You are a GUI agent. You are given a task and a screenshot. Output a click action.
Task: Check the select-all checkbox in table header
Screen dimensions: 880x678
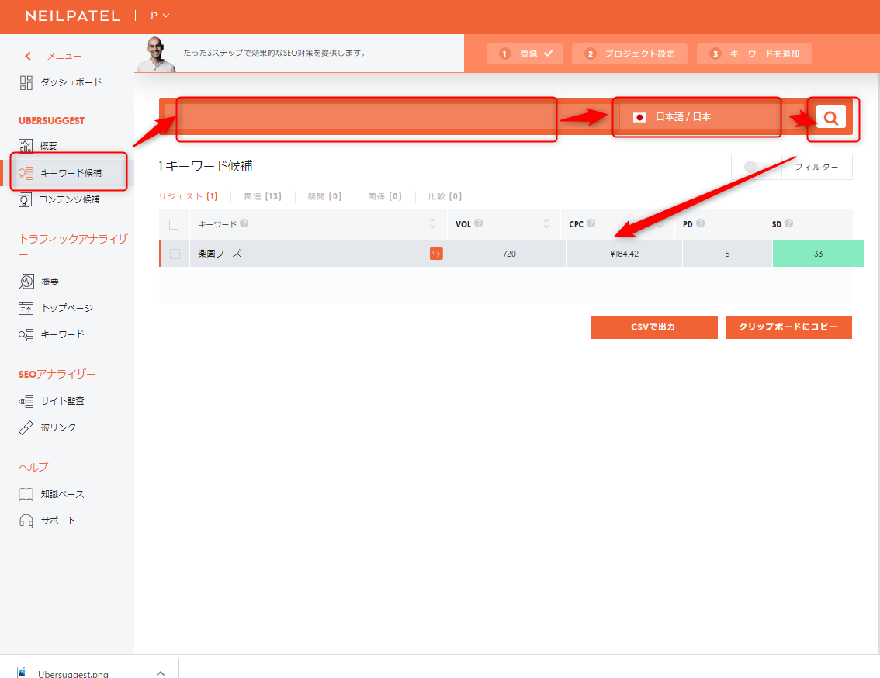tap(174, 224)
